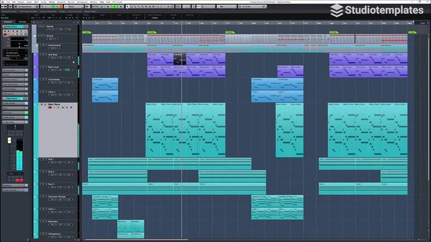Open the automation mode dropdown in the toolbar
This screenshot has width=431, height=242.
(73, 6)
